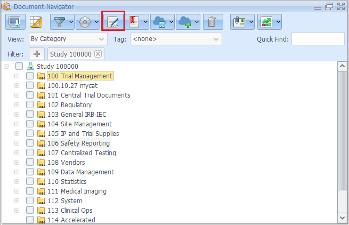Click the paperclip attachment card icon
Image resolution: width=349 pixels, height=225 pixels.
coord(239,22)
